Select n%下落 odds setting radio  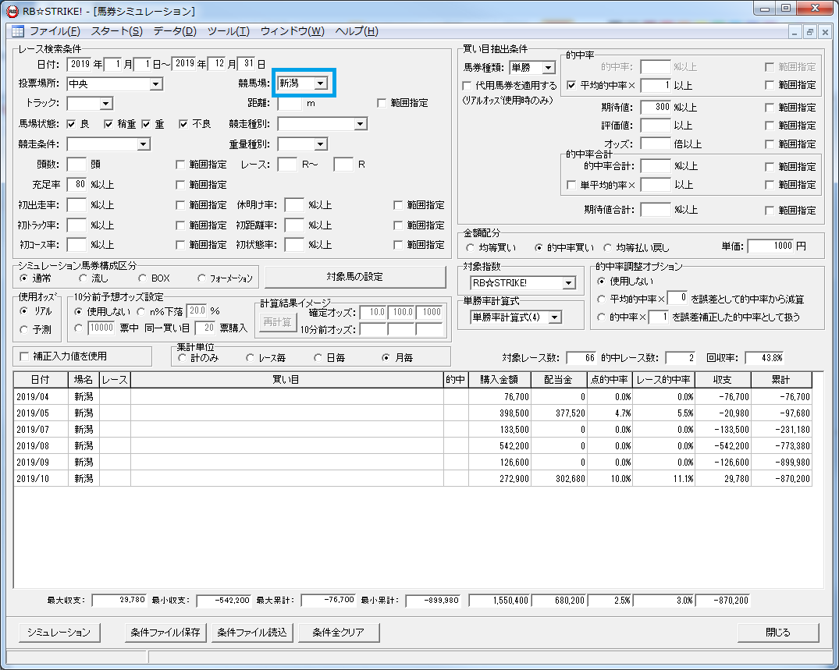click(x=141, y=311)
